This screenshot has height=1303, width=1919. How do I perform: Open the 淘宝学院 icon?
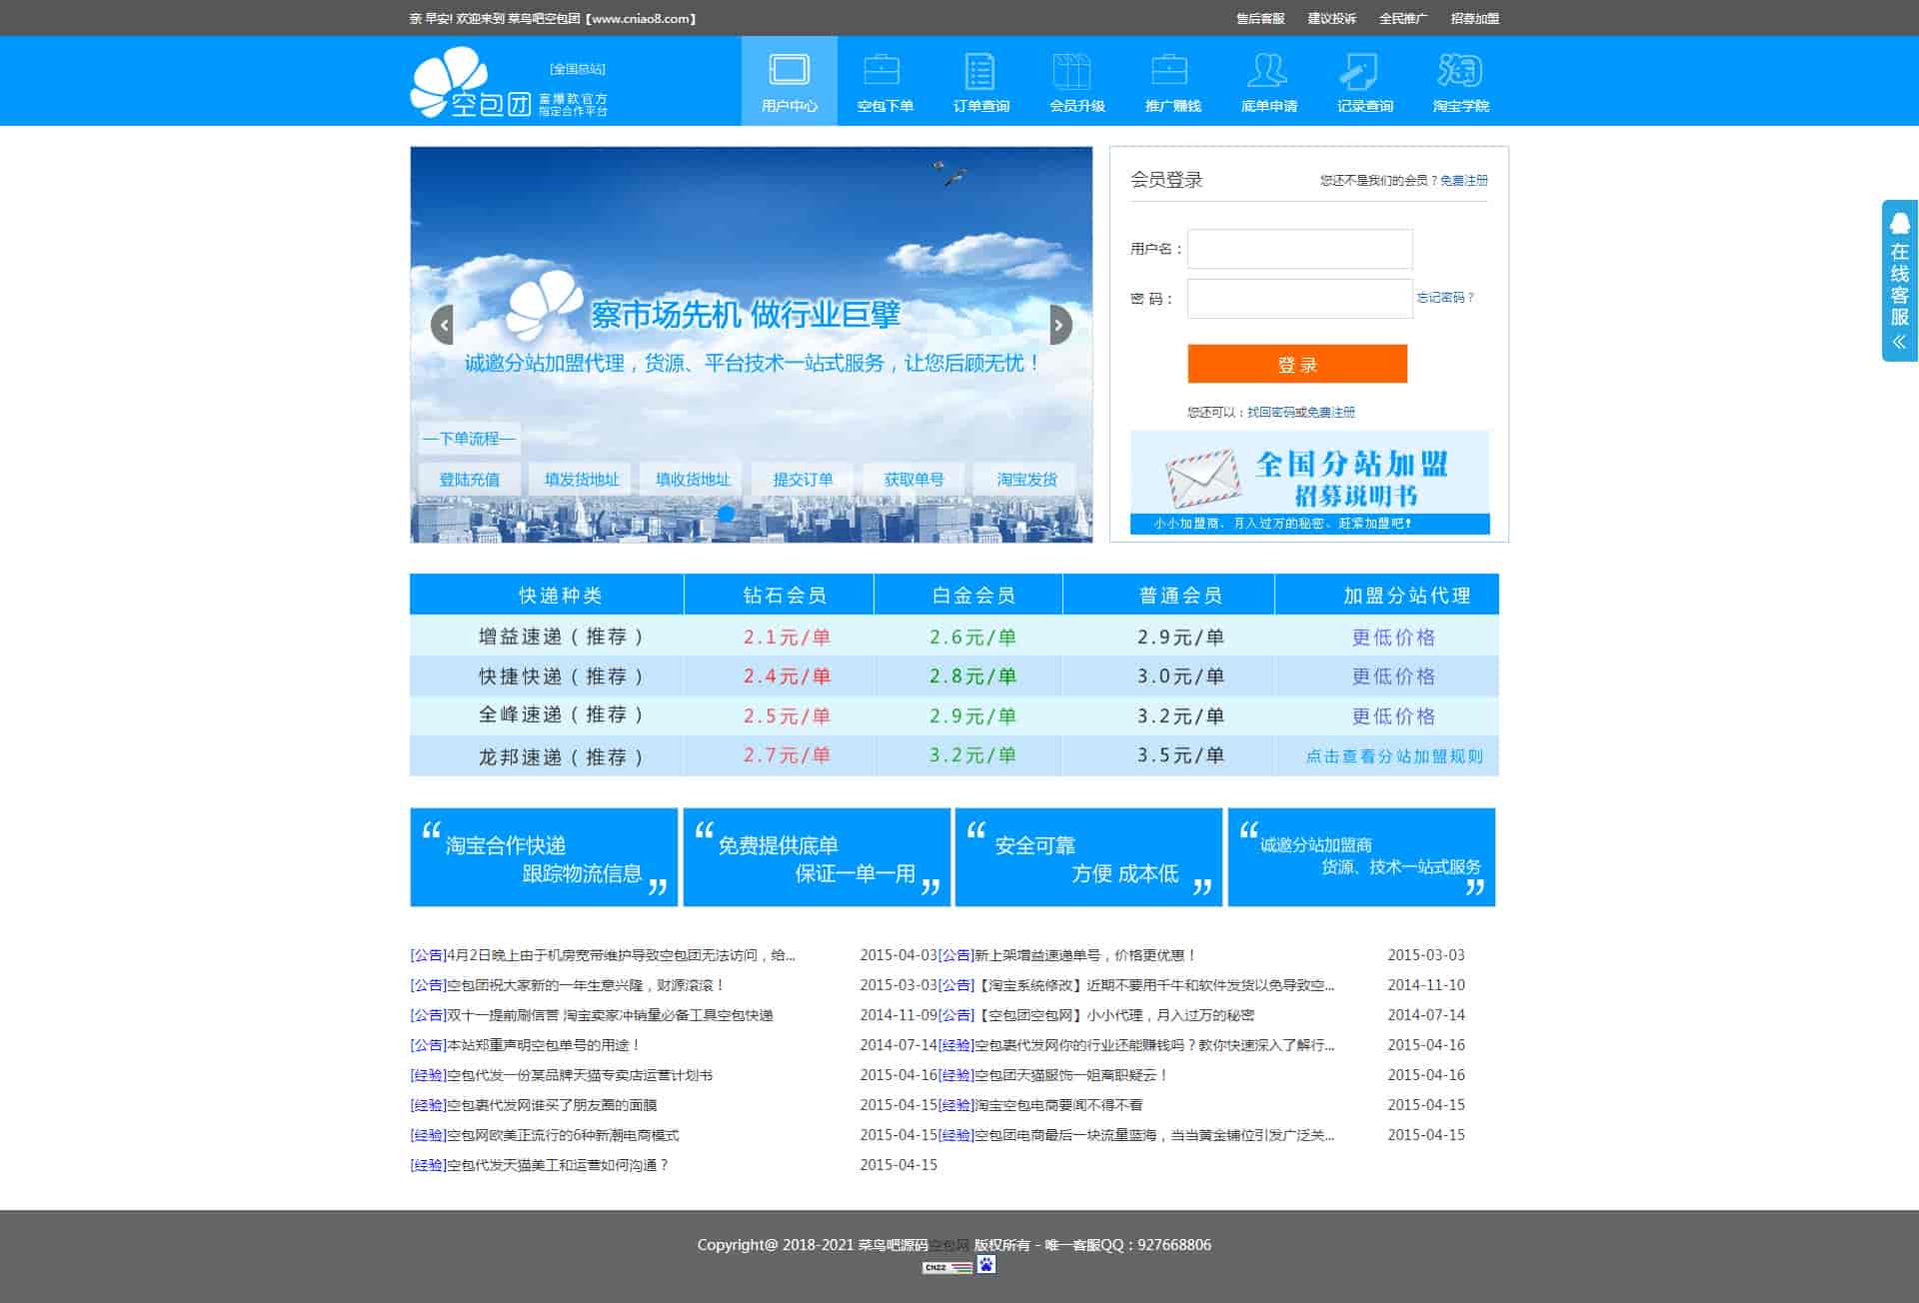pos(1459,70)
